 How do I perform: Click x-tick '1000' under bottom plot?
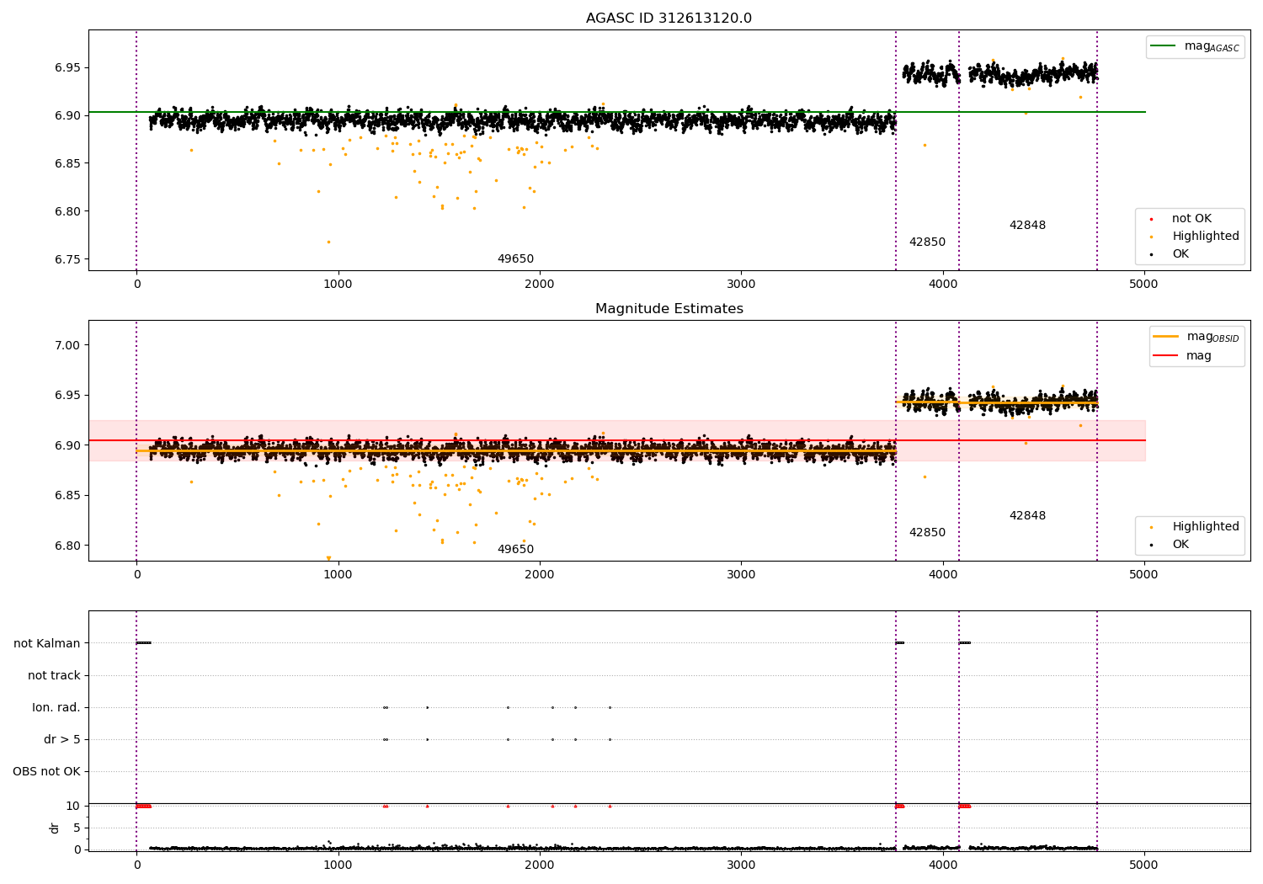coord(338,865)
